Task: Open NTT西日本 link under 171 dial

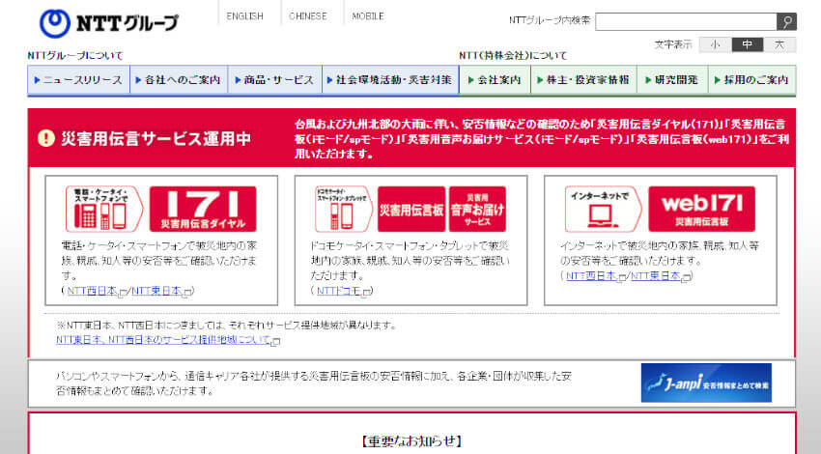Action: point(92,291)
